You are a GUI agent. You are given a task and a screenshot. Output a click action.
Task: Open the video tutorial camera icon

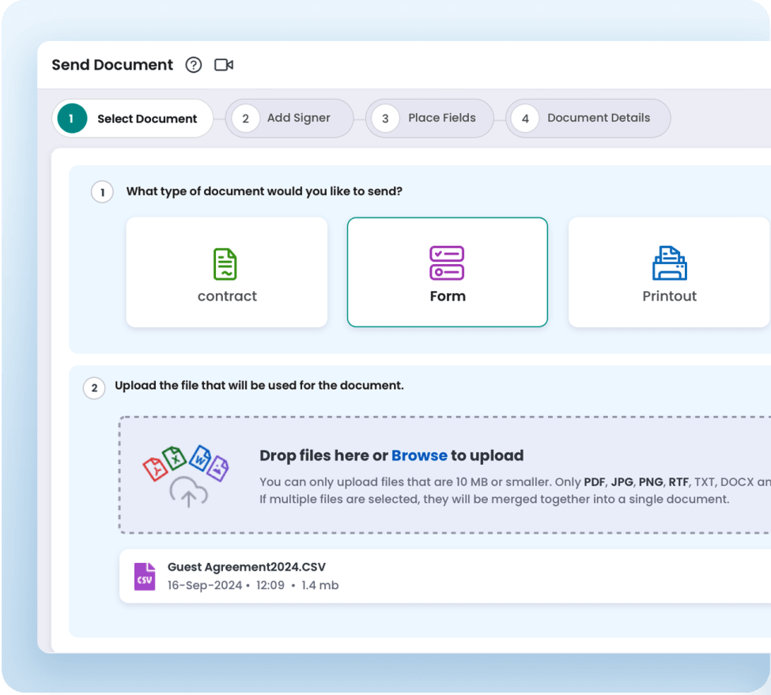click(x=224, y=65)
